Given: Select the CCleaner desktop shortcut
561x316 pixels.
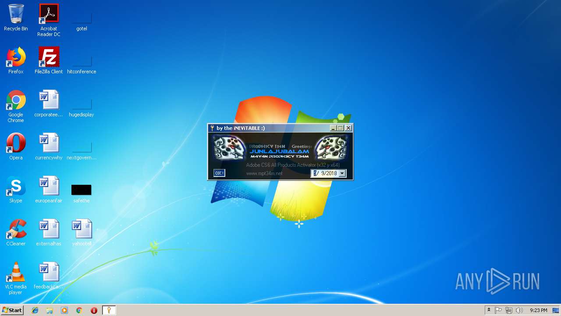Looking at the screenshot, I should (x=16, y=233).
